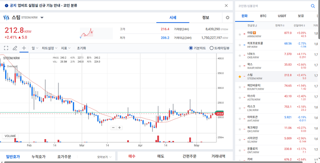Open the mini price sparkline chart

click(x=96, y=33)
